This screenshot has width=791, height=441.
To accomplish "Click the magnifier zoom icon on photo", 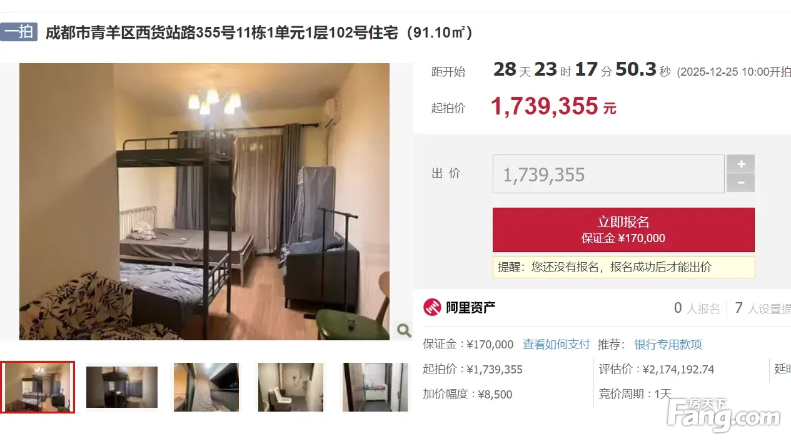I will [404, 330].
